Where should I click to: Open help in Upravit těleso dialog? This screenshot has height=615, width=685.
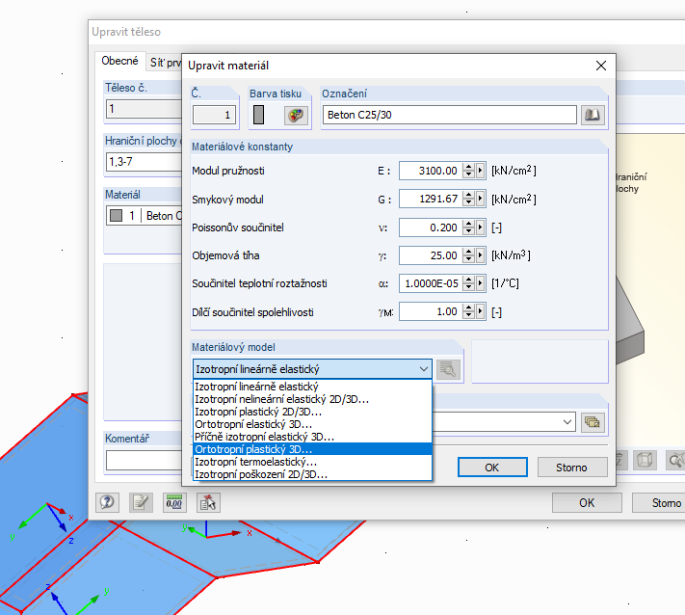tap(107, 502)
